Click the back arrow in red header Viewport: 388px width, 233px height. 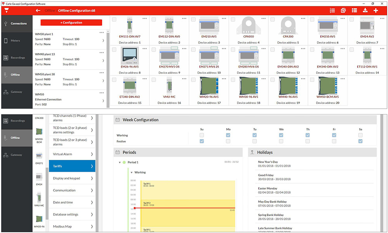(38, 10)
